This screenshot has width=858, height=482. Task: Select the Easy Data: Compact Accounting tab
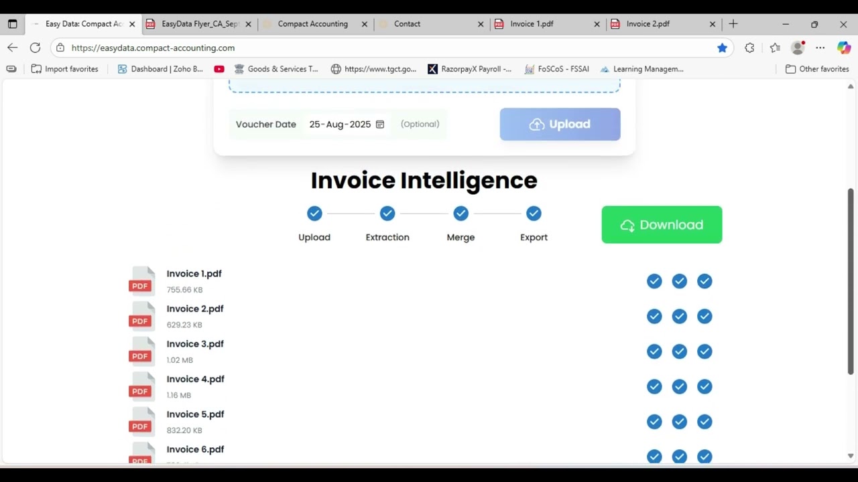[84, 24]
